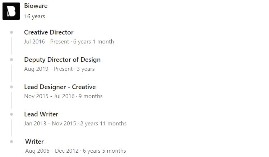Click the Creative Director timeline bullet
This screenshot has height=157, width=269.
point(11,32)
